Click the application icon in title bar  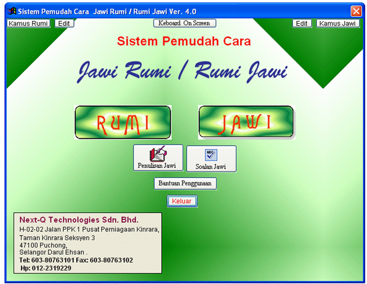(x=12, y=11)
